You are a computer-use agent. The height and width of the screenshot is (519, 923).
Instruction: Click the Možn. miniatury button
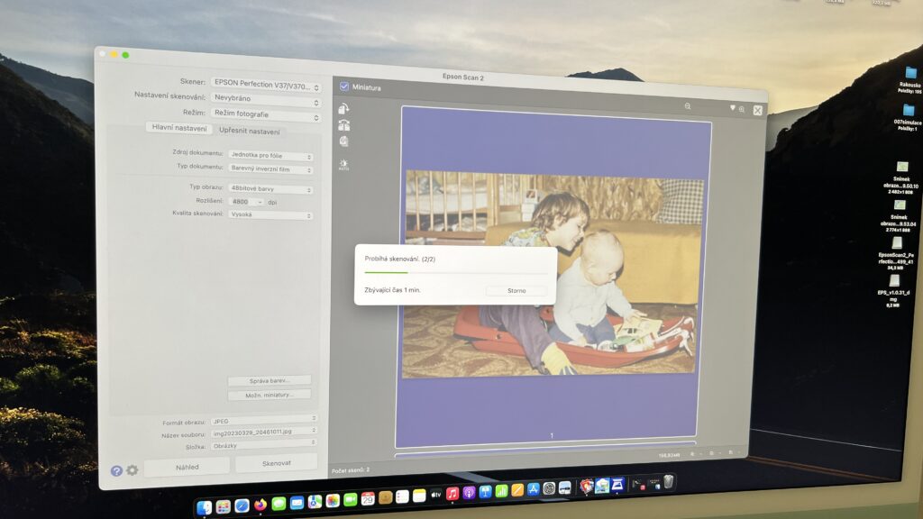269,395
